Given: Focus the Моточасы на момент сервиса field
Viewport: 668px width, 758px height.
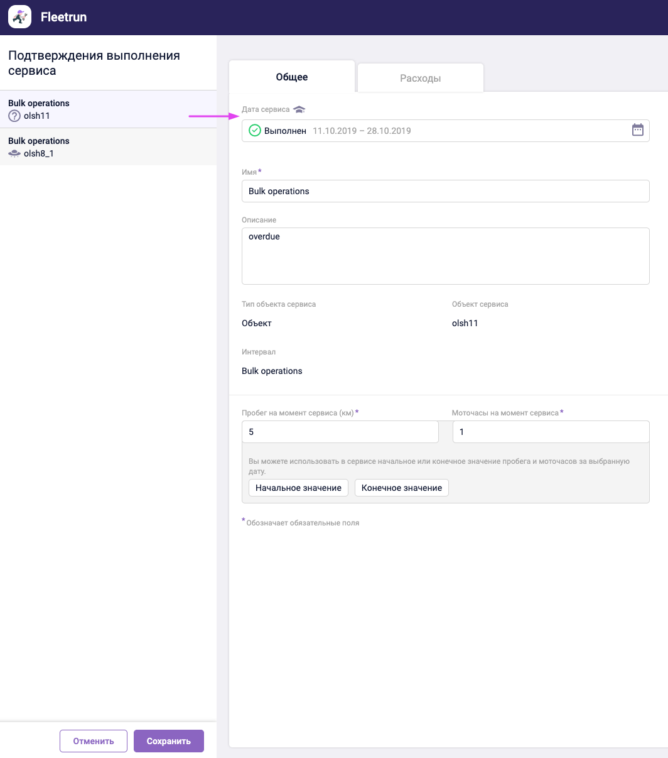Looking at the screenshot, I should [551, 432].
